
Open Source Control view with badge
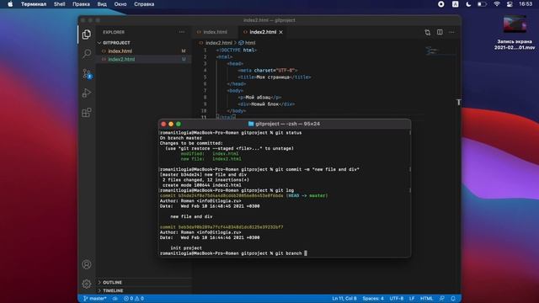[87, 73]
